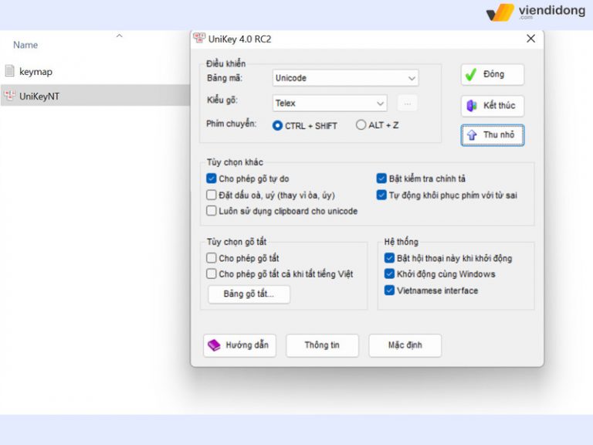593x445 pixels.
Task: Select ALT + Z switch key
Action: coord(361,125)
